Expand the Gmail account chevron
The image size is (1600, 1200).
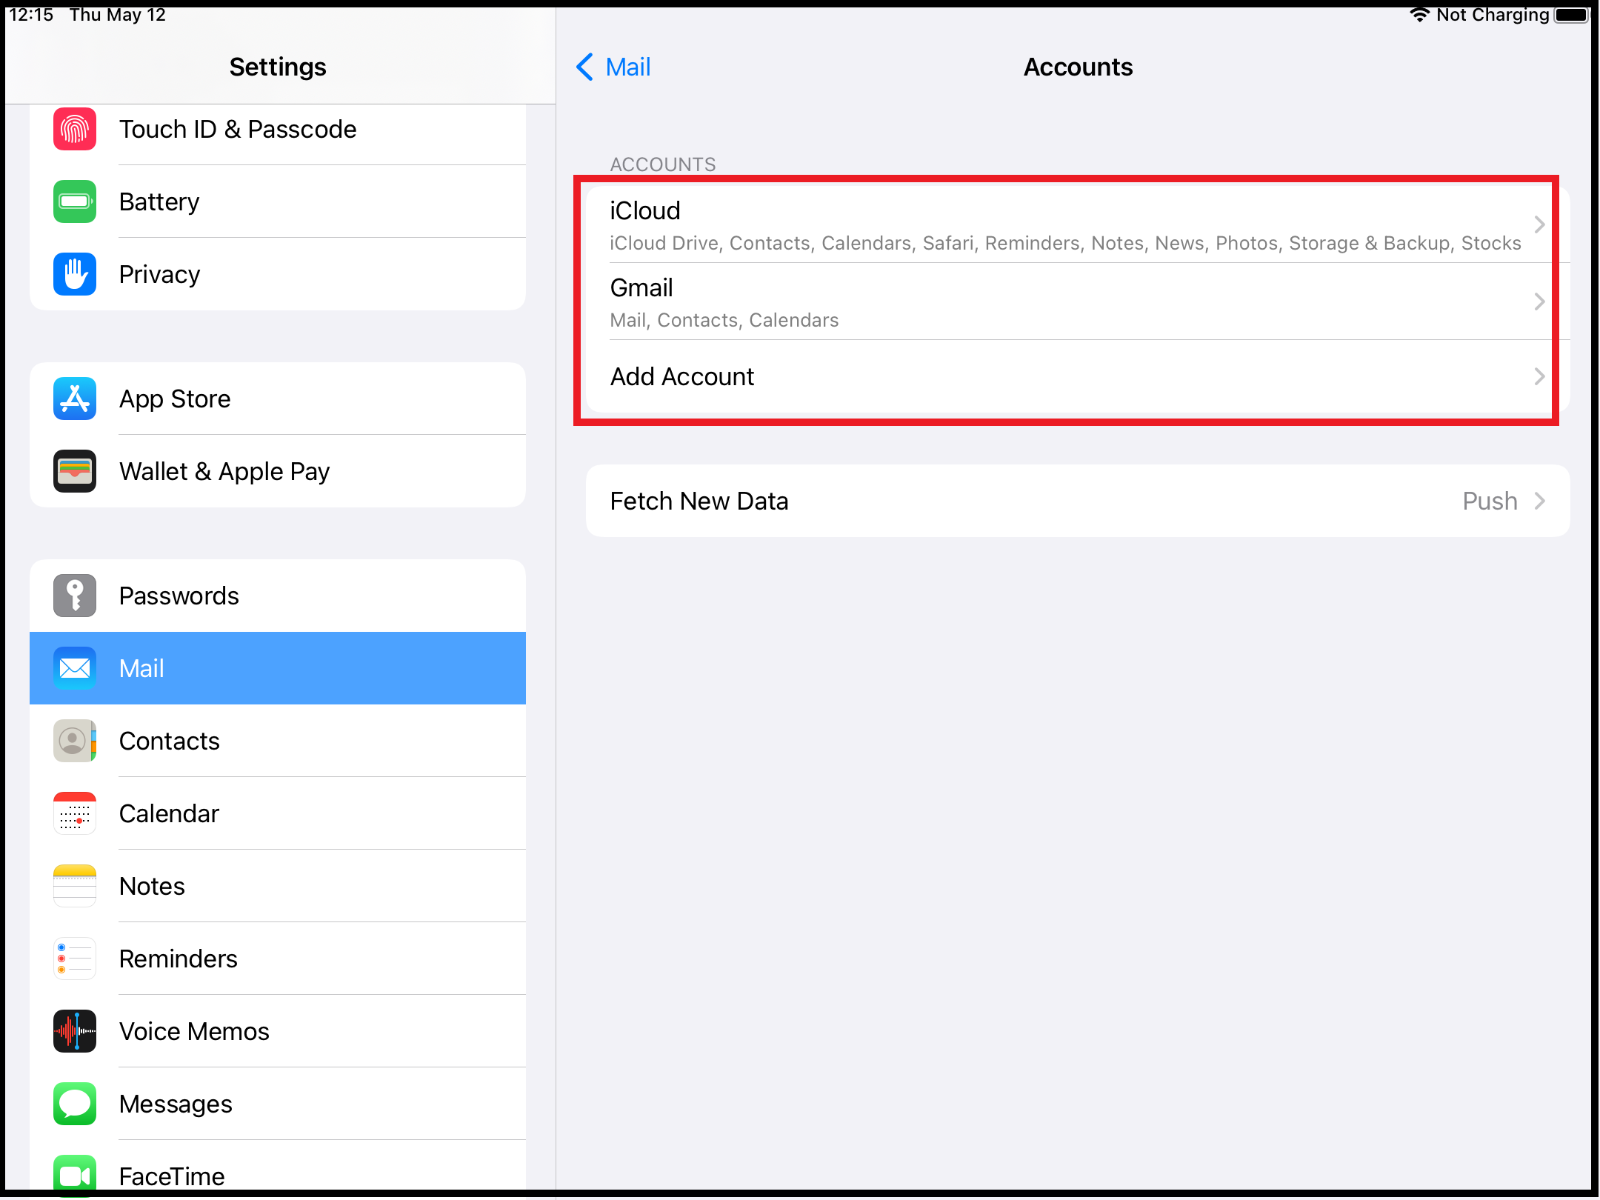click(1539, 301)
